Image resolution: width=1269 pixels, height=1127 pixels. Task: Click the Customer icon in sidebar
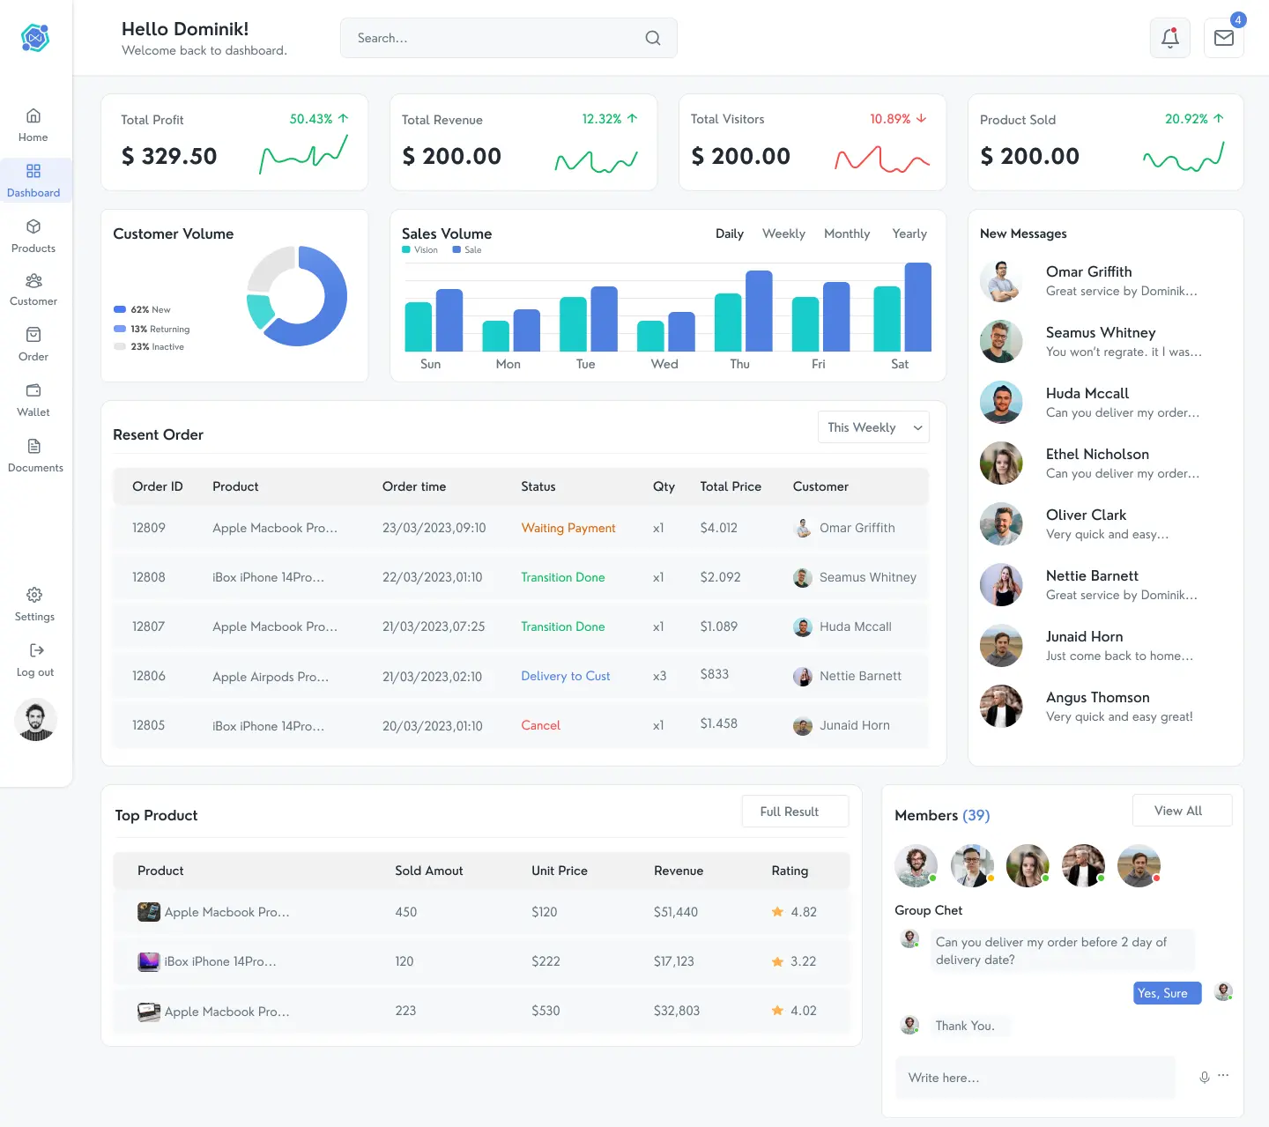(x=33, y=289)
